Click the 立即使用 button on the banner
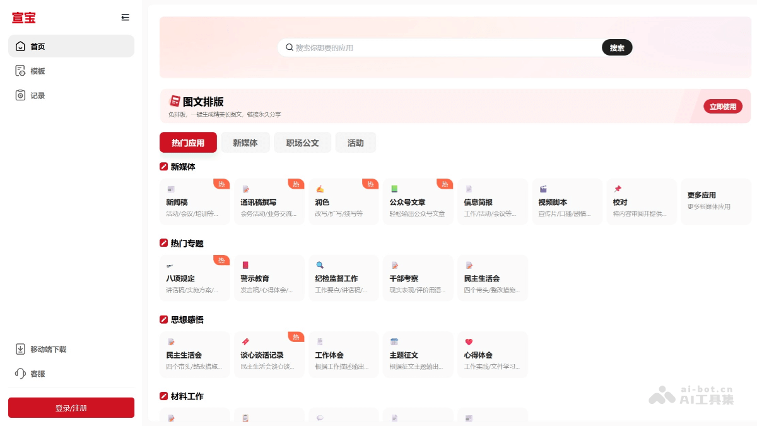This screenshot has height=426, width=757. click(x=723, y=106)
